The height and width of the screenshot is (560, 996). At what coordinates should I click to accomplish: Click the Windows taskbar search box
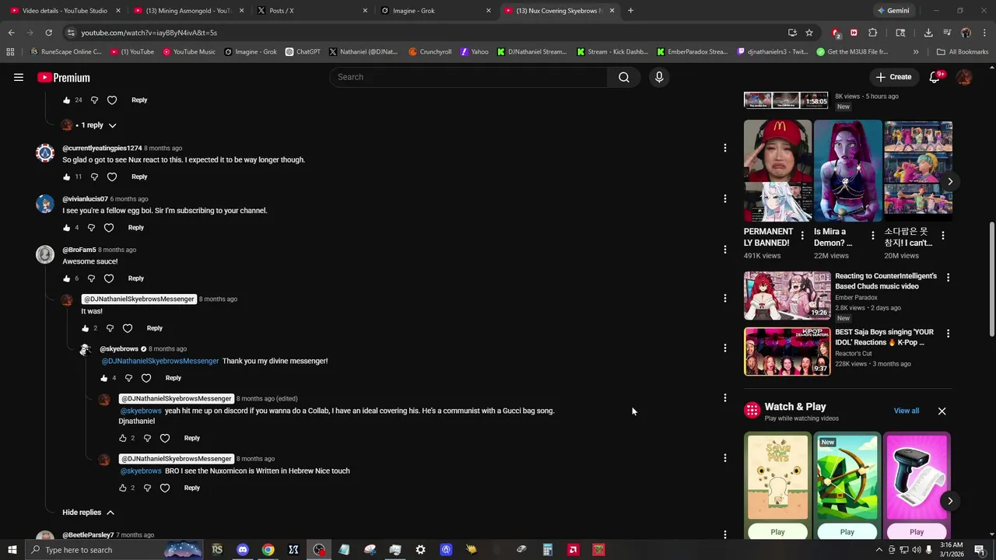point(115,550)
